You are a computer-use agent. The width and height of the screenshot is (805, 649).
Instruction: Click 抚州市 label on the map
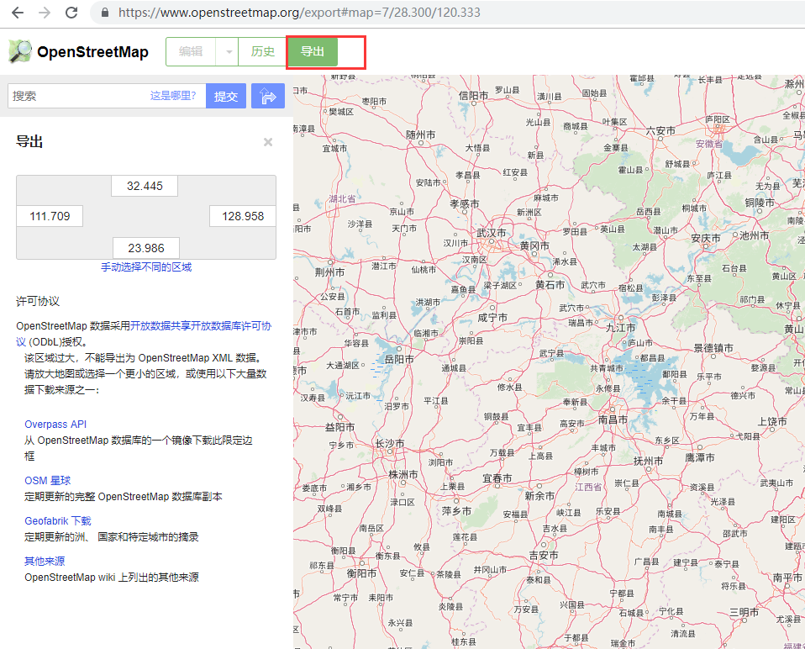[649, 461]
